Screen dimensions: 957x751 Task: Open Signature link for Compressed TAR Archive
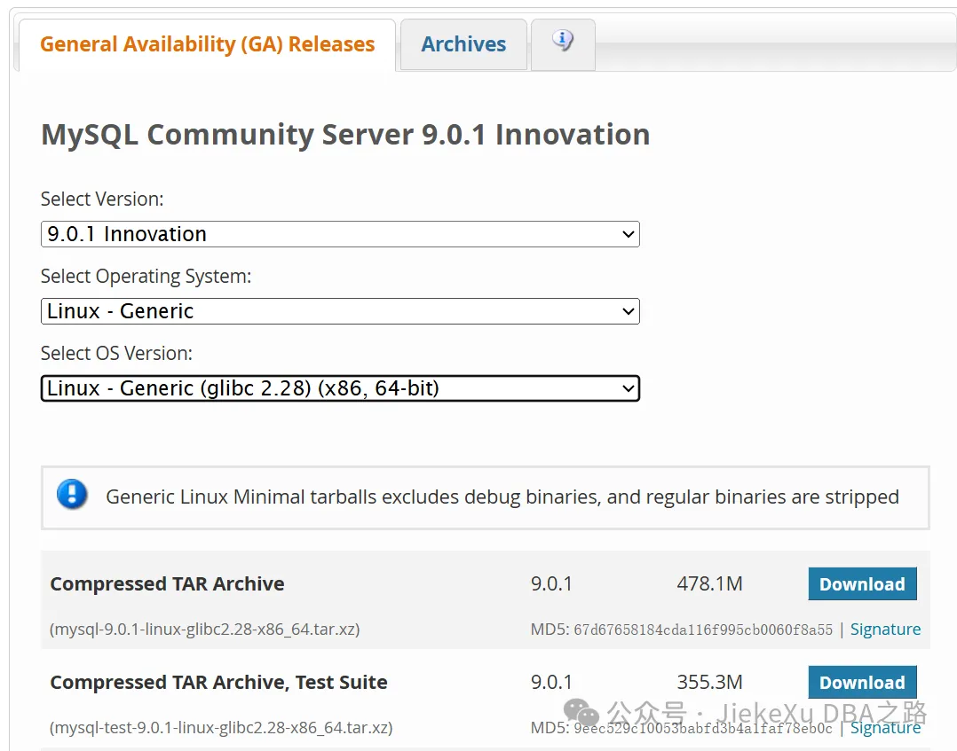tap(885, 630)
